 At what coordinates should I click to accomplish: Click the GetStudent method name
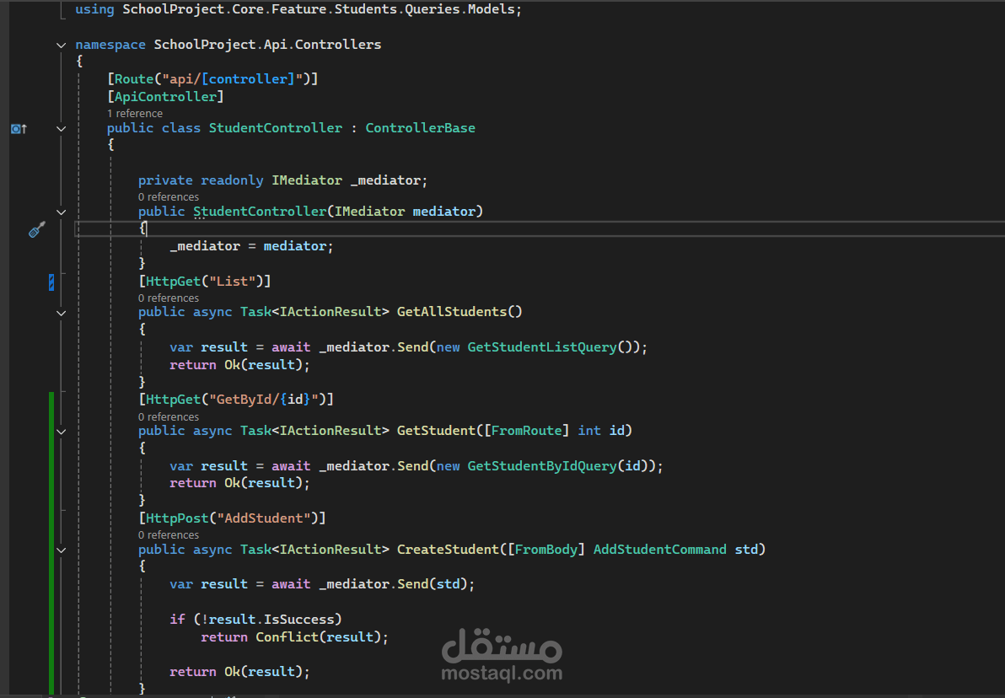[436, 430]
